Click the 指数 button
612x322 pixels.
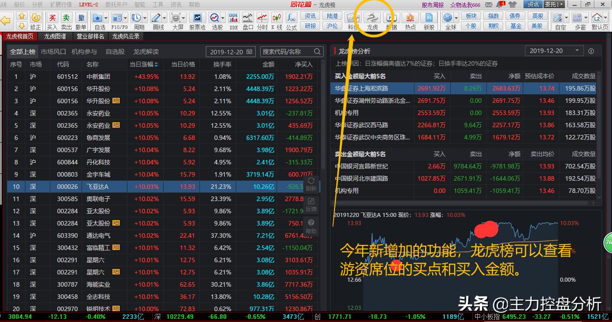point(493,16)
